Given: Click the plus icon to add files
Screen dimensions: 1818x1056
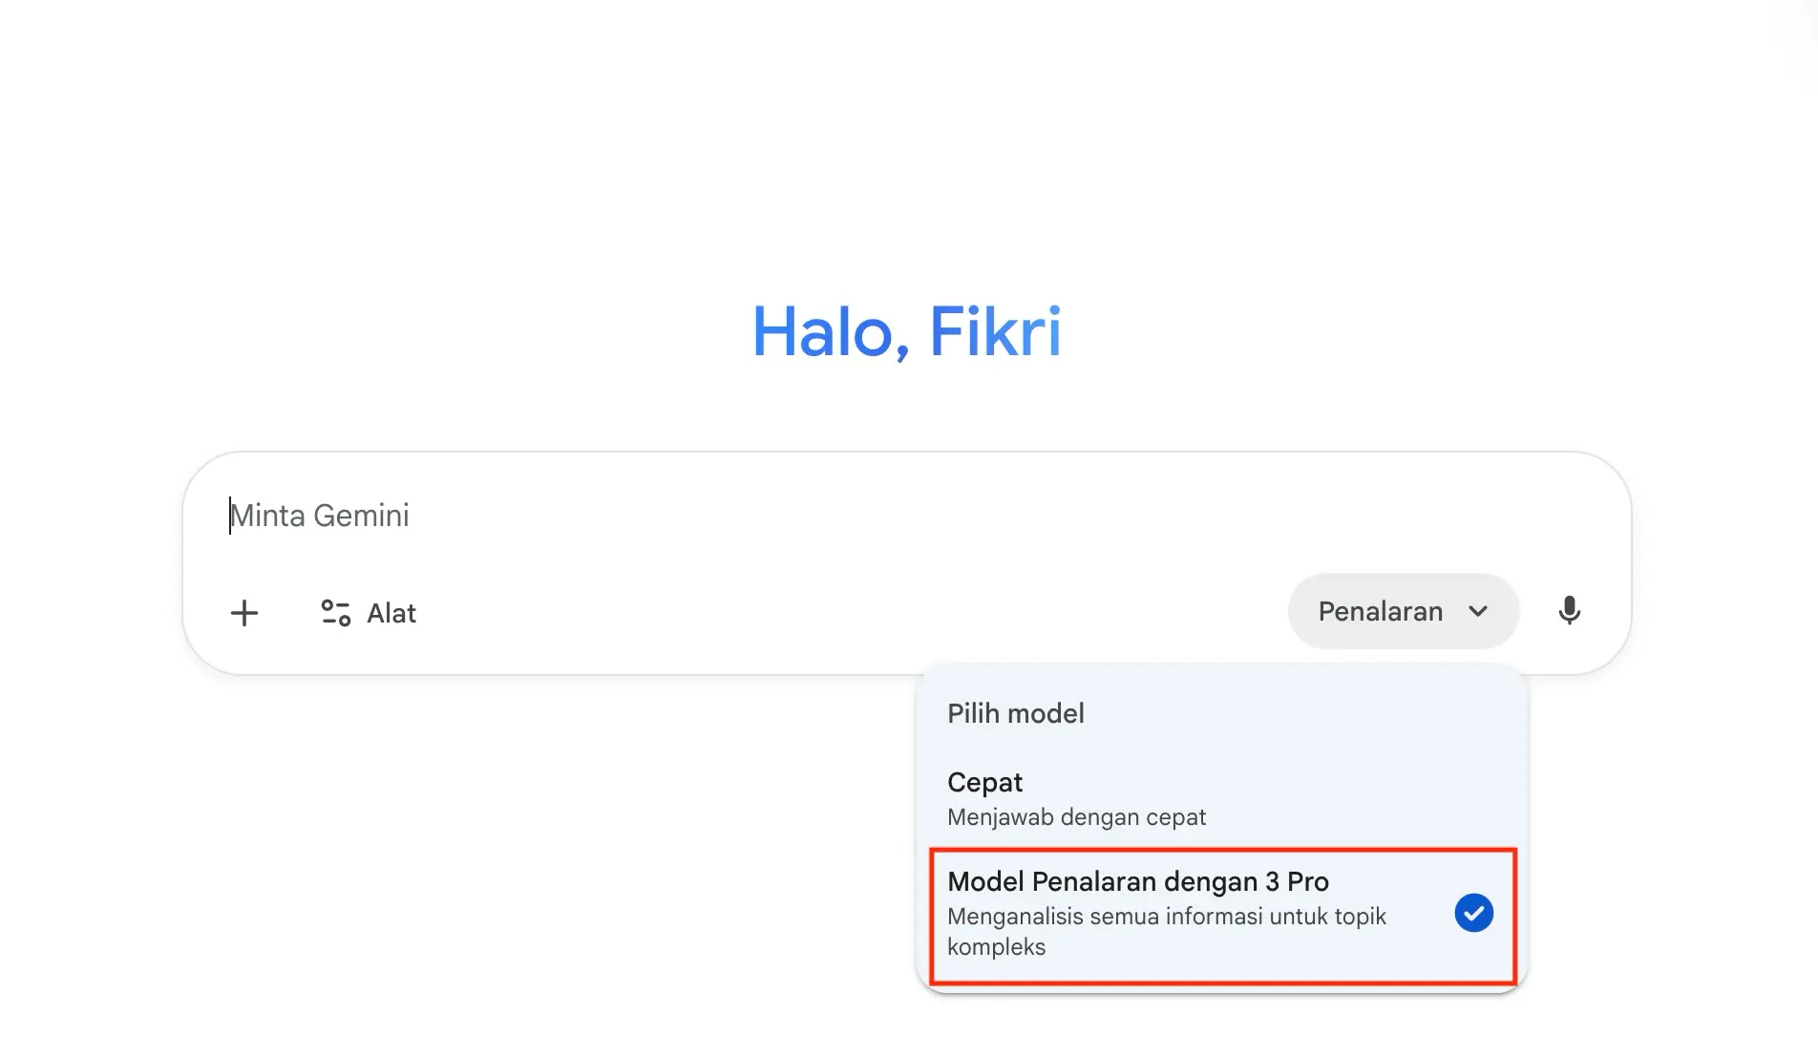Looking at the screenshot, I should [x=244, y=613].
